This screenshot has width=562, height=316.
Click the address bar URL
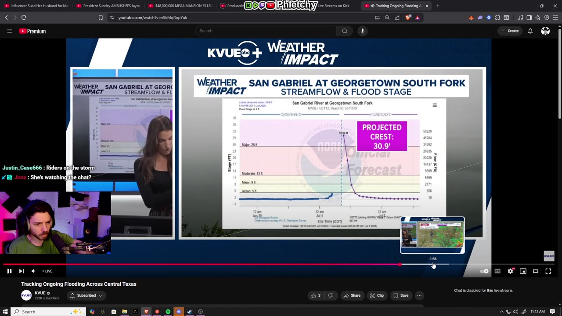point(153,18)
